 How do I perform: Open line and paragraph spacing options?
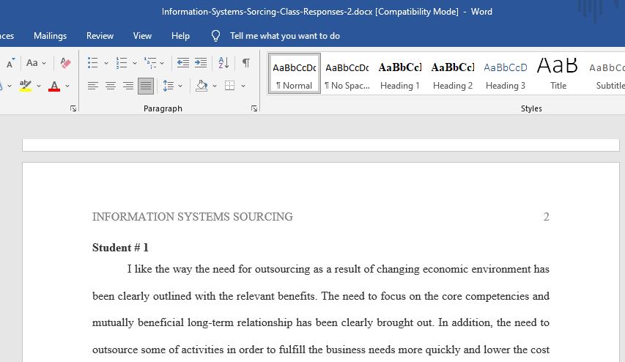click(x=169, y=86)
